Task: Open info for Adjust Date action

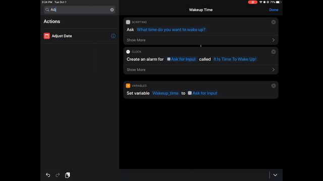Action: (113, 36)
